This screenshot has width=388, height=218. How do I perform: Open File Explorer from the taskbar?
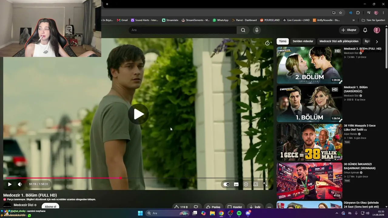[x=212, y=213]
